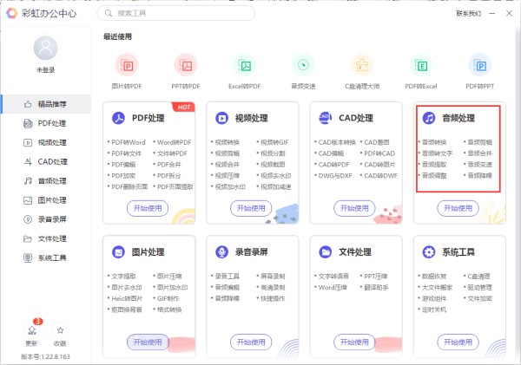Open PPT压缩 in 文件处理 card
This screenshot has width=521, height=365.
(x=376, y=276)
